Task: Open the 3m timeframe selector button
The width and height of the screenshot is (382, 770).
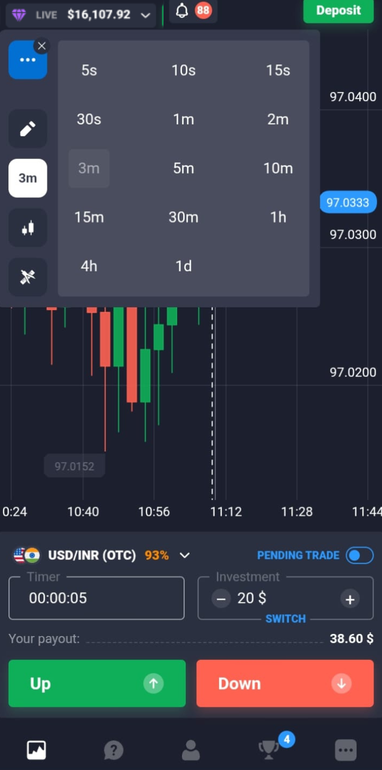Action: point(28,178)
